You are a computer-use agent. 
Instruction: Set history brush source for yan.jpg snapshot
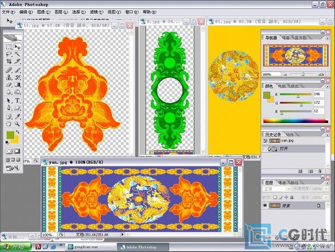(x=265, y=140)
